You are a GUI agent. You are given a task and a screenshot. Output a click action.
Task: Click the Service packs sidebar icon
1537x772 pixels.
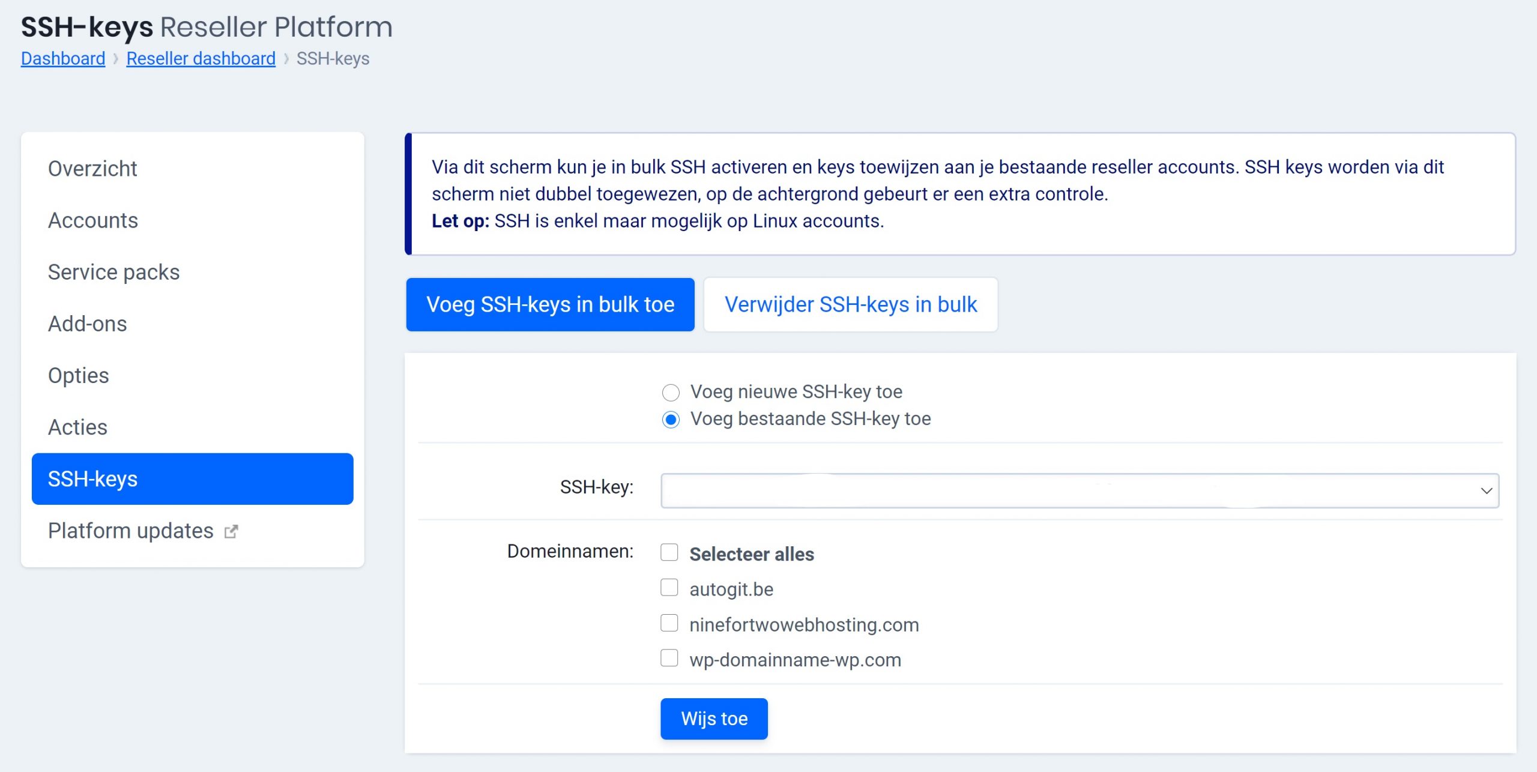[x=113, y=272]
